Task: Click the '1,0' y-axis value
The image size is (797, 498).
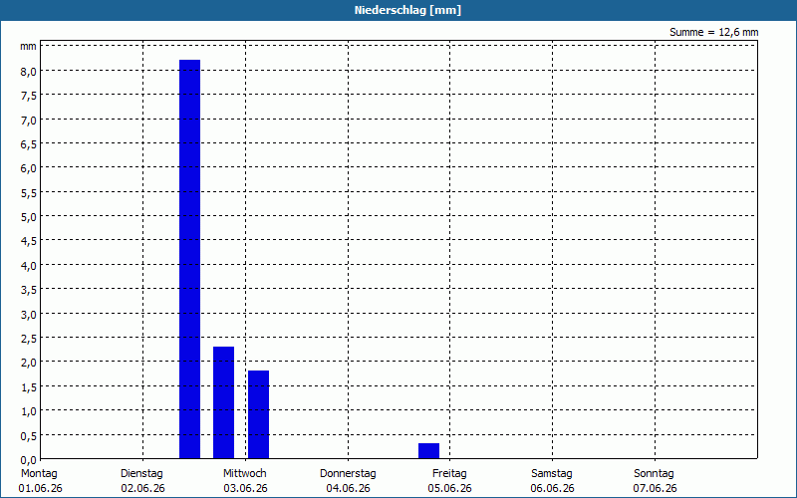Action: click(x=29, y=411)
